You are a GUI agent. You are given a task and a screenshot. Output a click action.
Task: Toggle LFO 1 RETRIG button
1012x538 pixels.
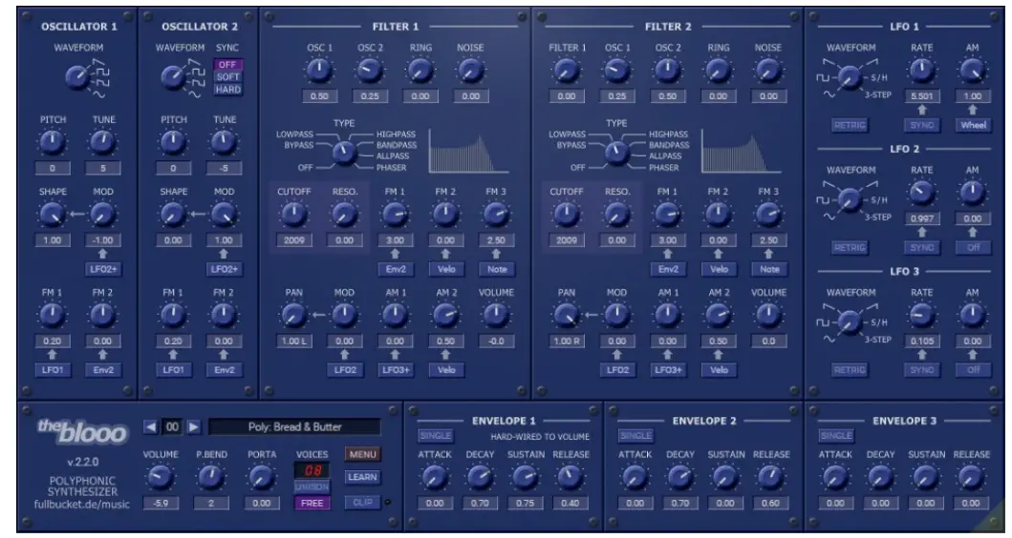[850, 125]
